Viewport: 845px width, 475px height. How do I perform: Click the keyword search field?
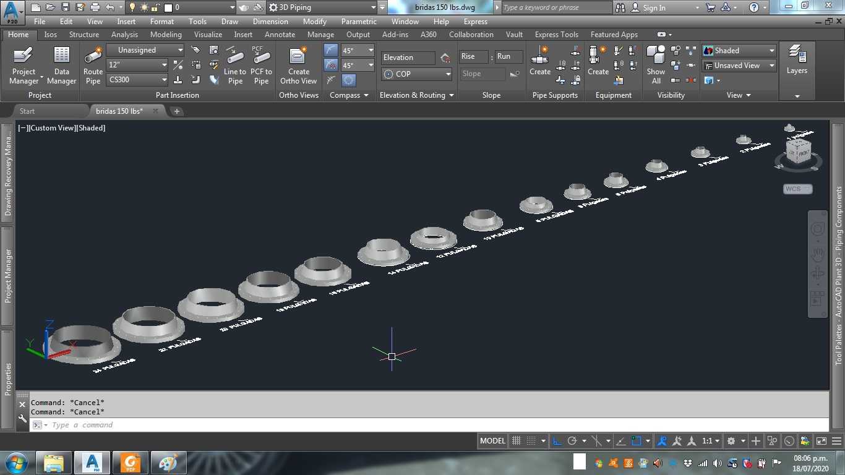(x=555, y=7)
